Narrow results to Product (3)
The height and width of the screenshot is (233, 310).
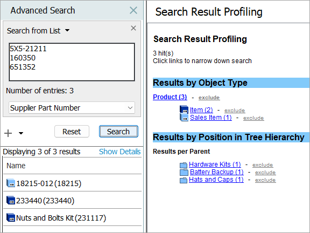tap(170, 97)
